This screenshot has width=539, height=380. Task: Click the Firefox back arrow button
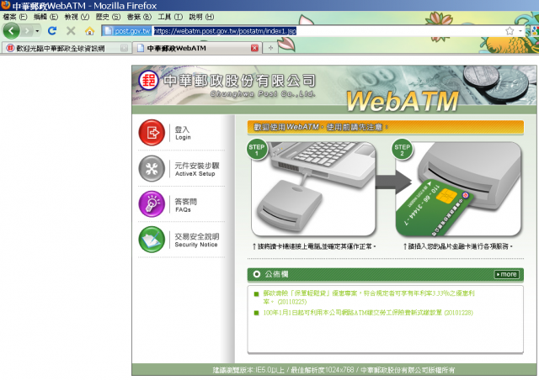[11, 31]
